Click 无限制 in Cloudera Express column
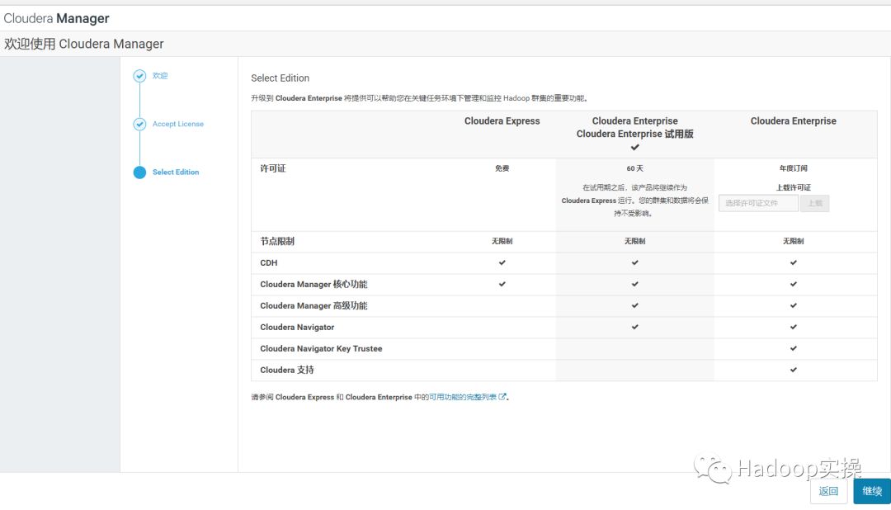Viewport: 891px width, 510px height. pyautogui.click(x=502, y=241)
